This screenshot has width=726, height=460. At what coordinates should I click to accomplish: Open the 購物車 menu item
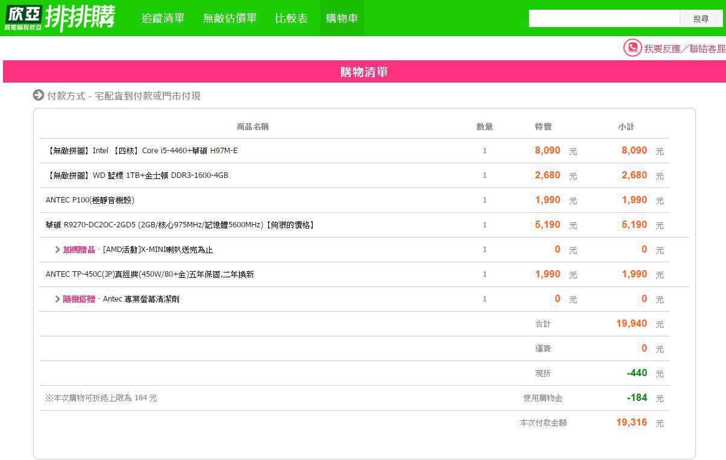click(342, 18)
